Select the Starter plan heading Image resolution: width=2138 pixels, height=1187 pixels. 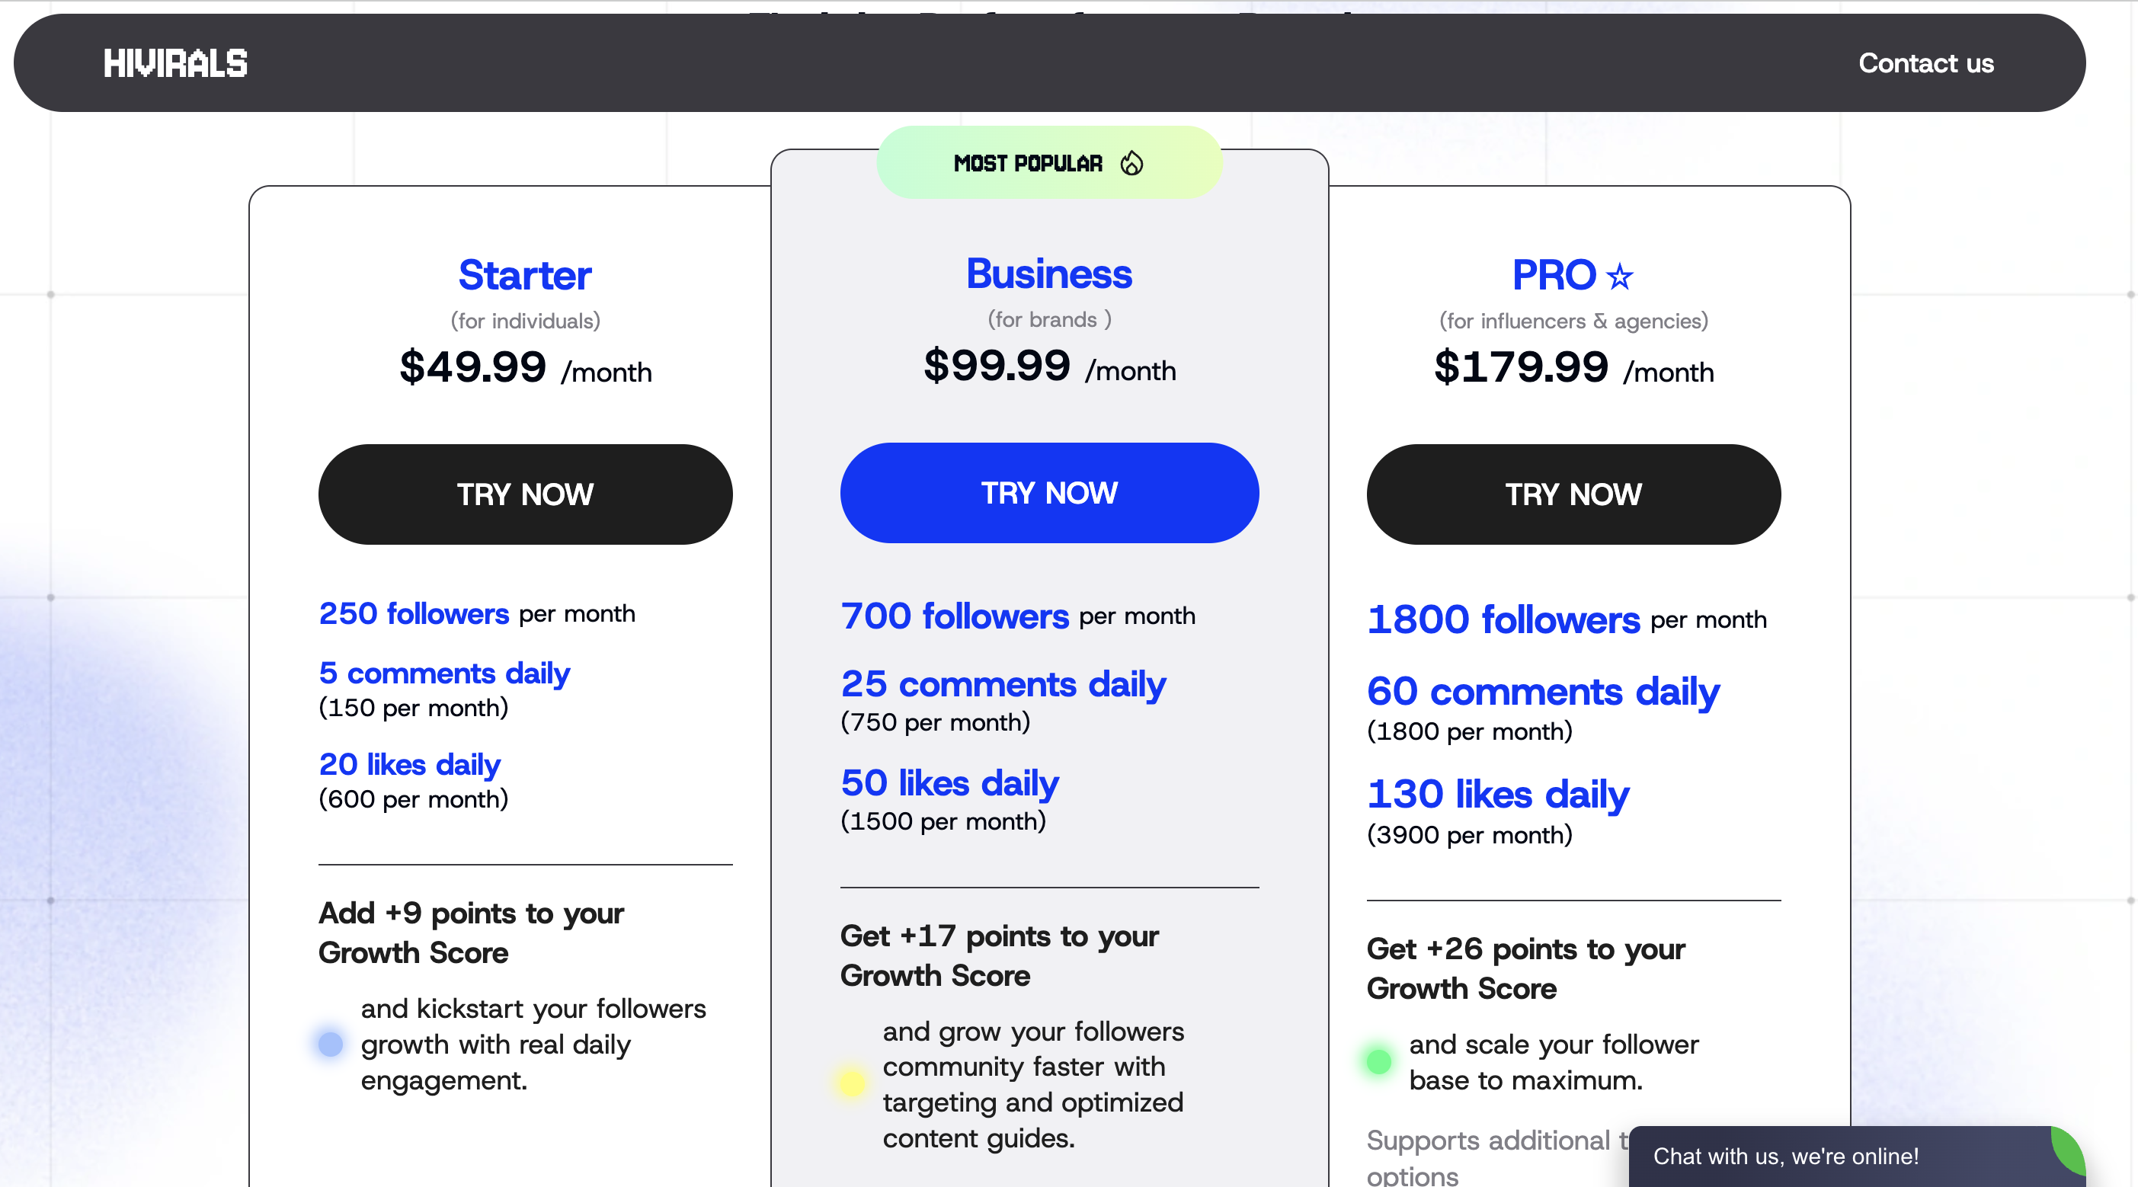[524, 276]
